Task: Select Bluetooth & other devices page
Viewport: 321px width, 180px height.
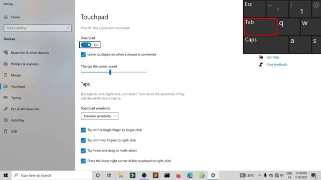Action: 30,52
